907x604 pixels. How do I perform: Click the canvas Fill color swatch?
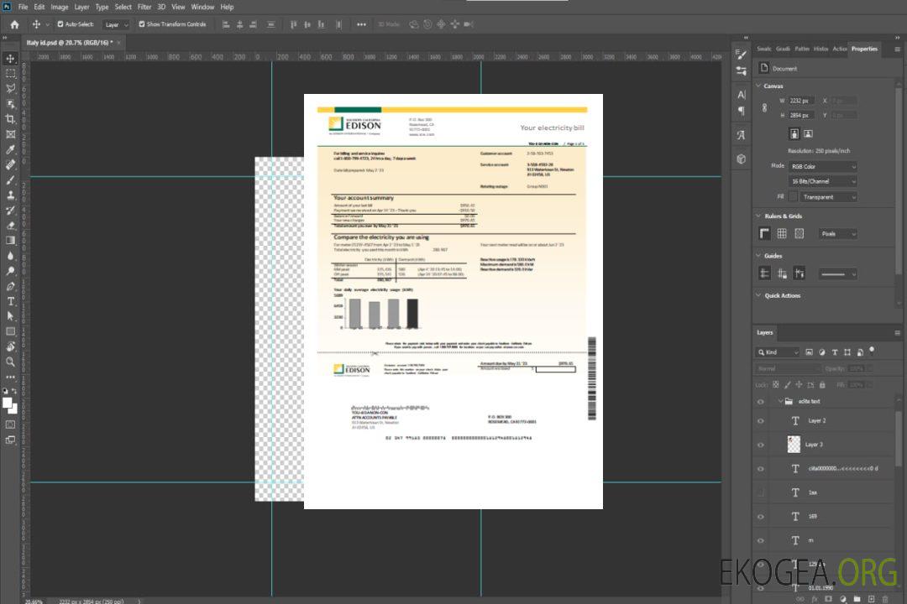pos(793,197)
